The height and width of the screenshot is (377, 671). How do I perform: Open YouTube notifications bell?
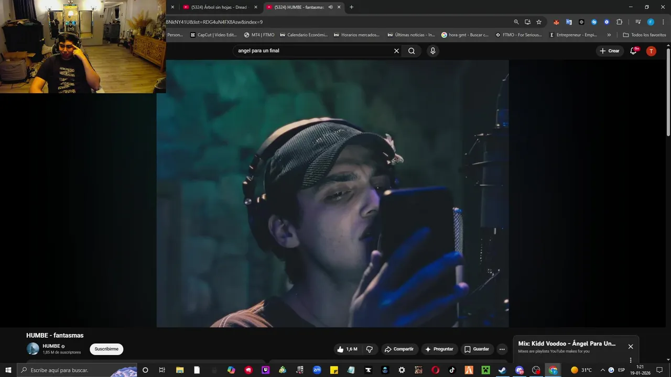click(x=633, y=51)
